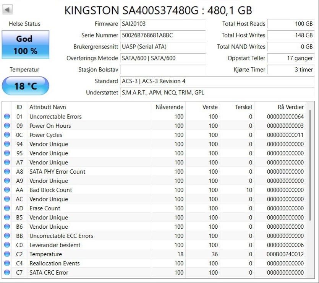The image size is (319, 283).
Task: Click status orb for Power On Hours
Action: (7, 125)
